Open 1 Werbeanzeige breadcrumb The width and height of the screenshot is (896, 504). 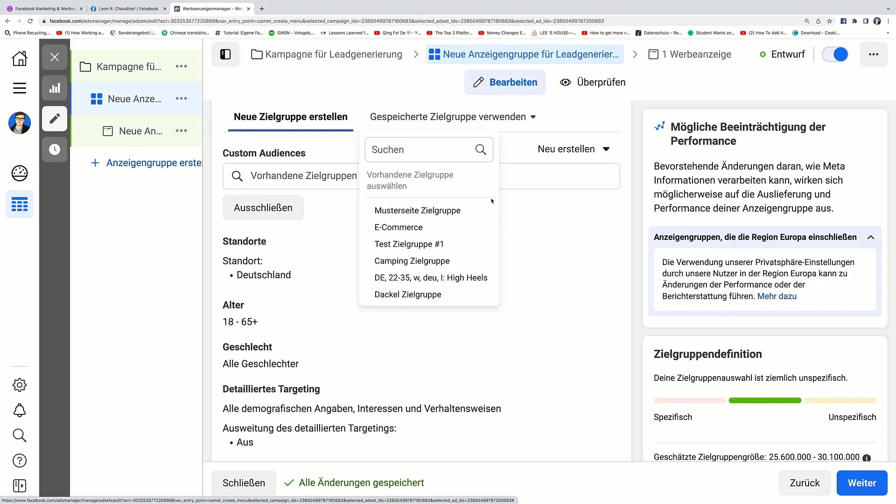tap(690, 54)
